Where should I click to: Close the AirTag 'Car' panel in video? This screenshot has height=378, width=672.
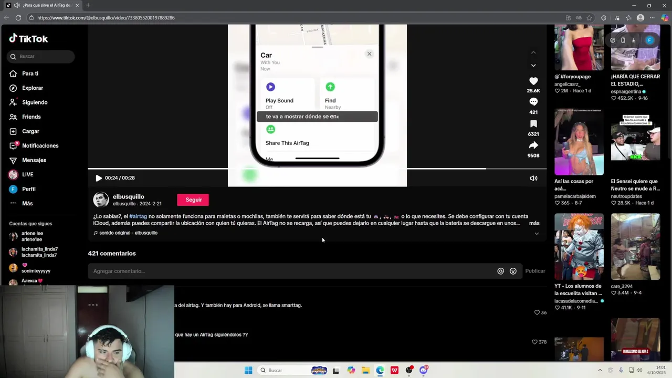click(369, 54)
